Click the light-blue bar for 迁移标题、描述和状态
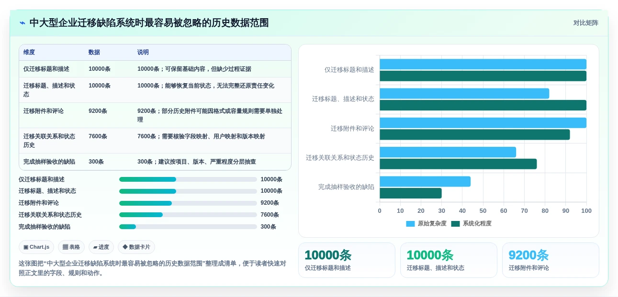 click(464, 93)
